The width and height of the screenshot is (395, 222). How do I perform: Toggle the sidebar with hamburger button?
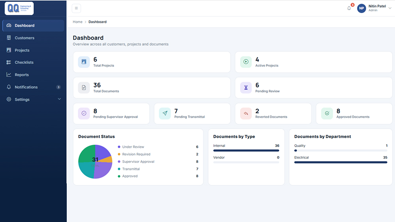point(76,8)
